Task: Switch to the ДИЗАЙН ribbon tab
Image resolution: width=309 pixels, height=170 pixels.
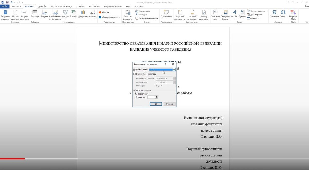Action: coord(42,6)
